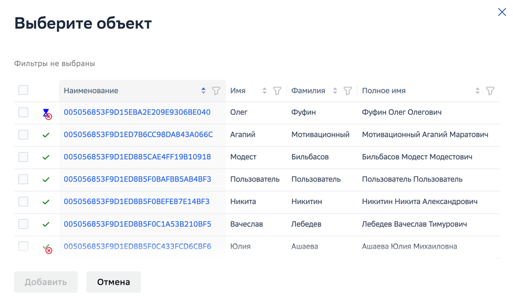Click checkmark with red cross for Юлия row

(x=47, y=248)
